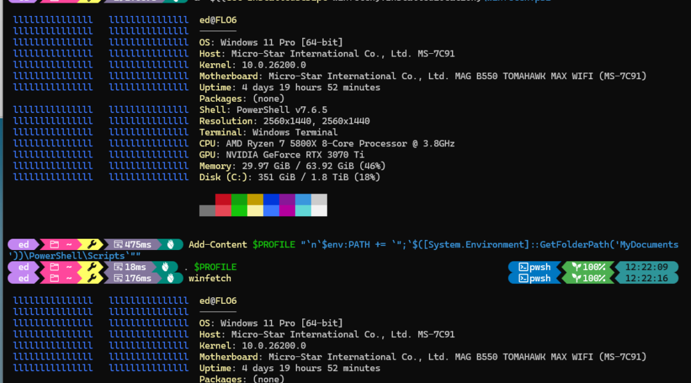
Task: Click the white color block
Action: pyautogui.click(x=319, y=211)
